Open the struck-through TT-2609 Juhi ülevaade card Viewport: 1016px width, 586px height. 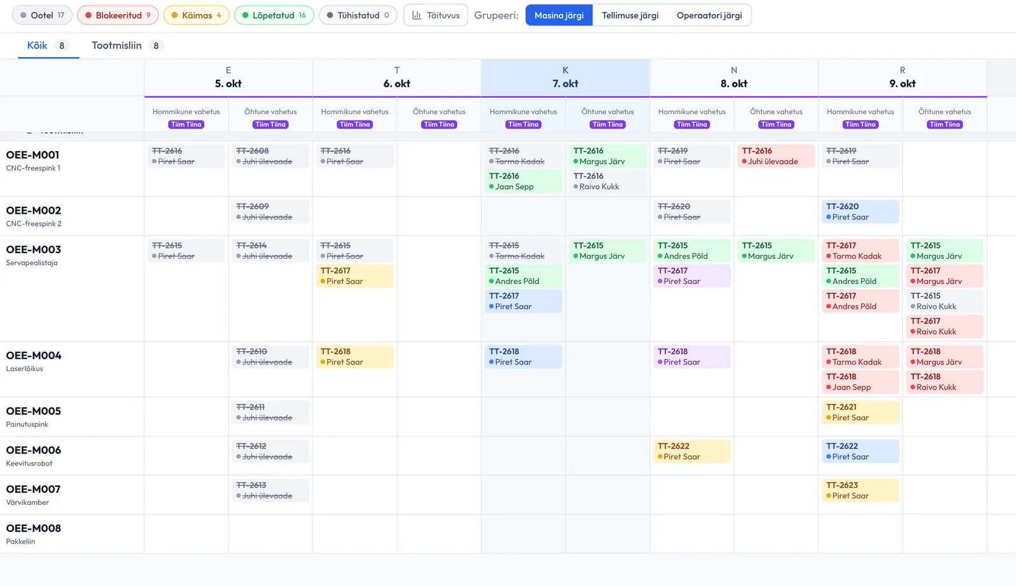click(271, 212)
